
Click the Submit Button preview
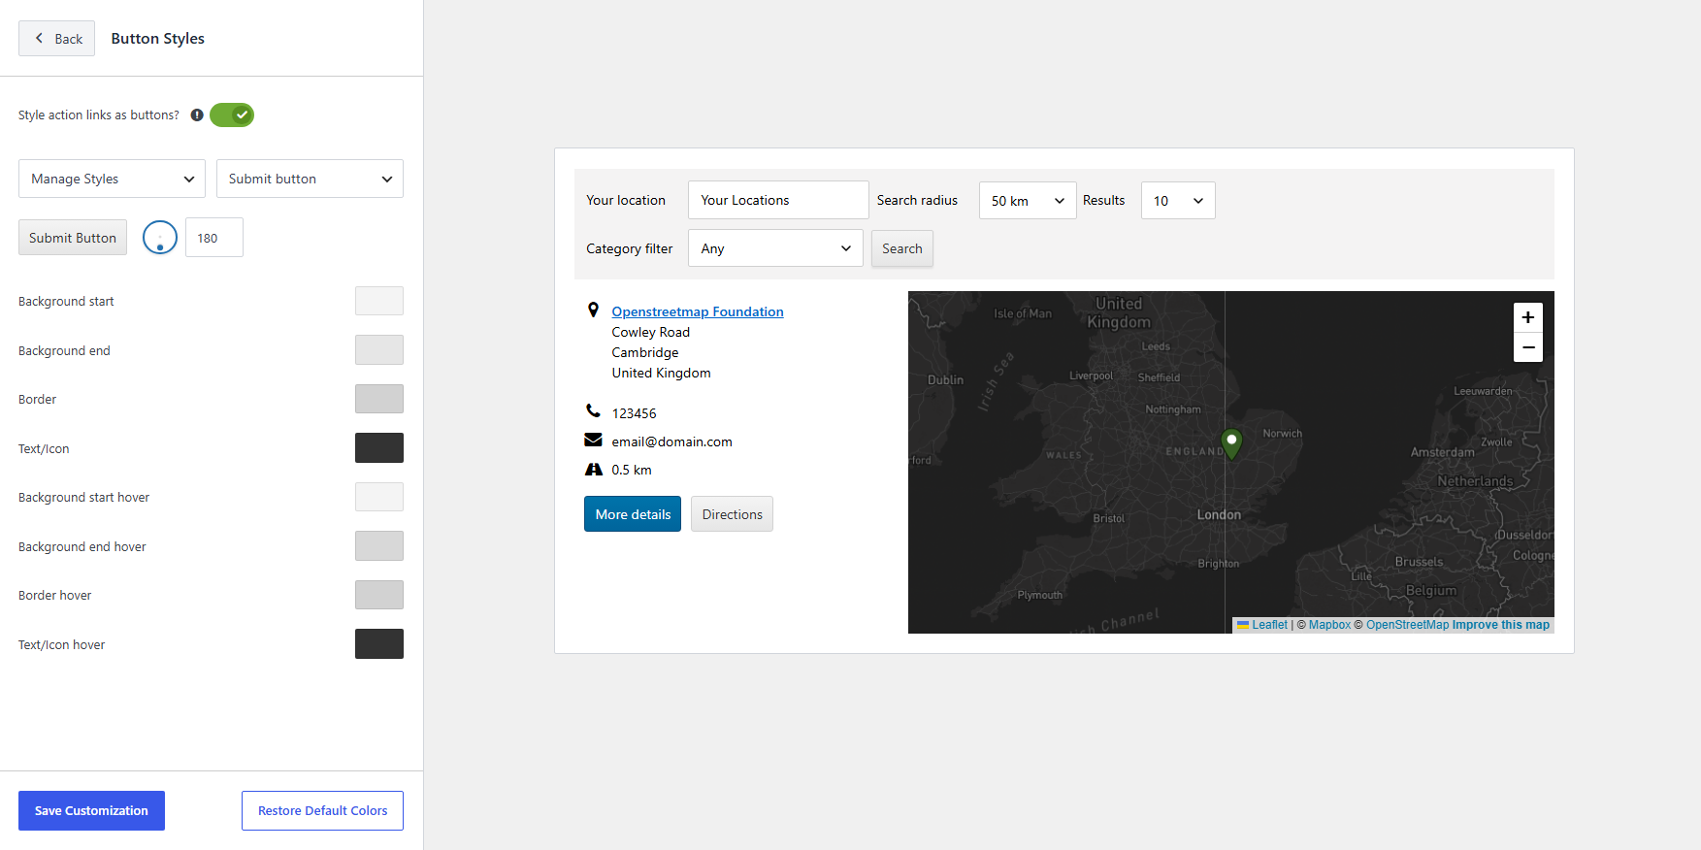point(73,238)
